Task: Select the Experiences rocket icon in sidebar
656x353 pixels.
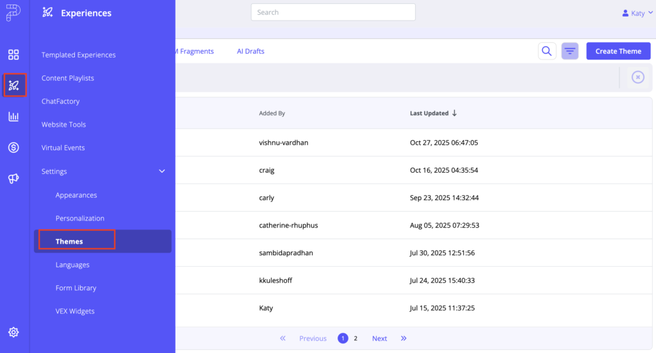Action: (x=14, y=86)
